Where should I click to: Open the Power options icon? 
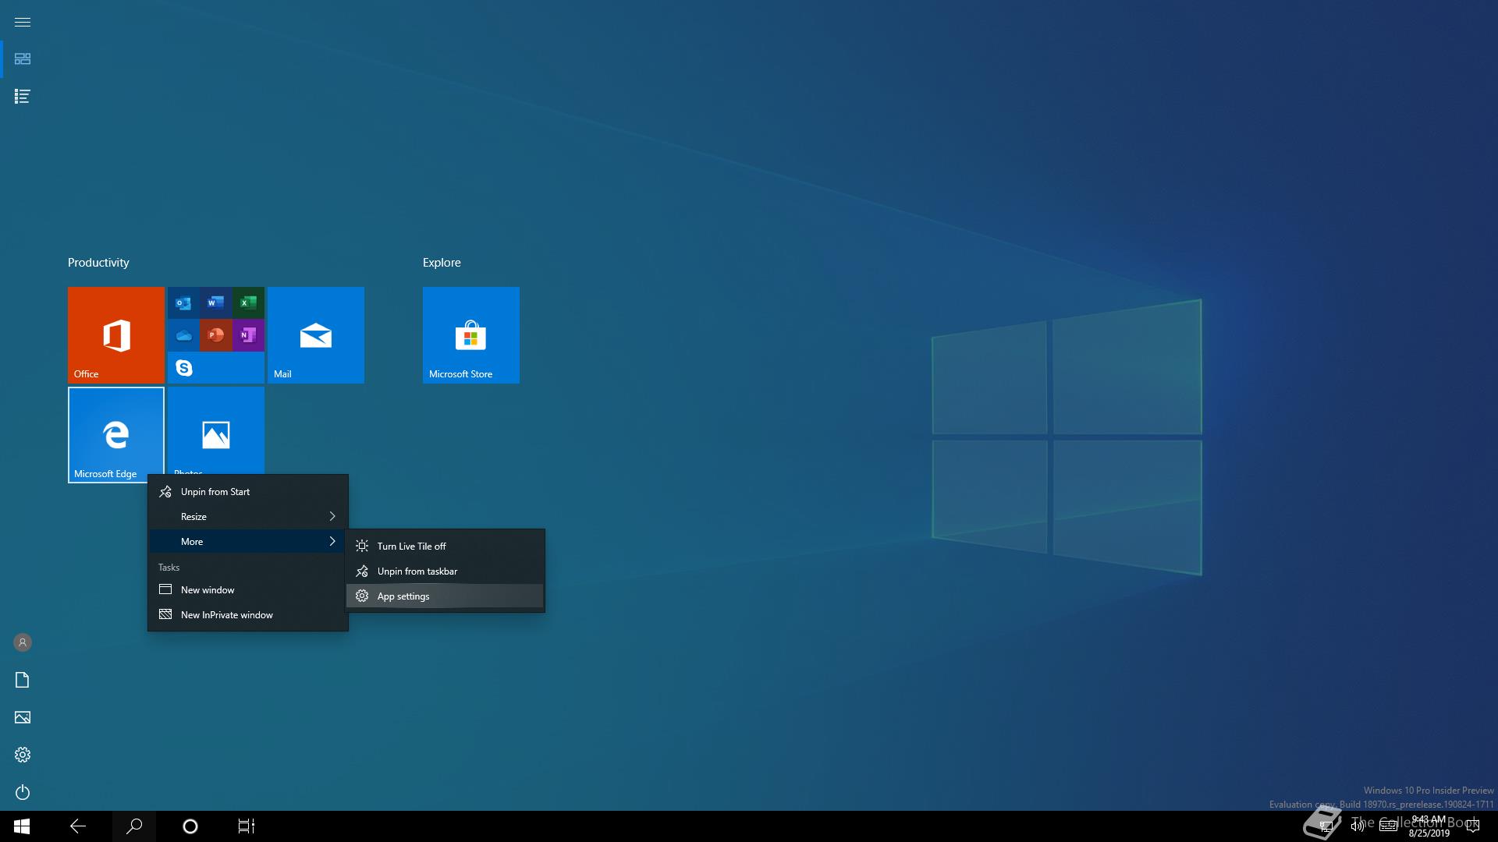coord(23,792)
